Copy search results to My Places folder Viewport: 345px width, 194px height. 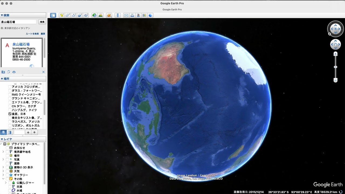[x=3, y=72]
